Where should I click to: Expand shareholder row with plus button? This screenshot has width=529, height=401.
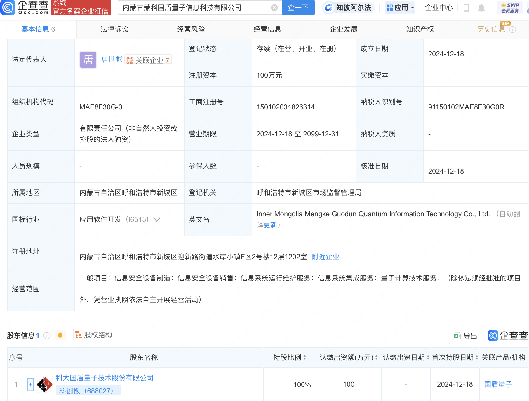click(x=30, y=385)
